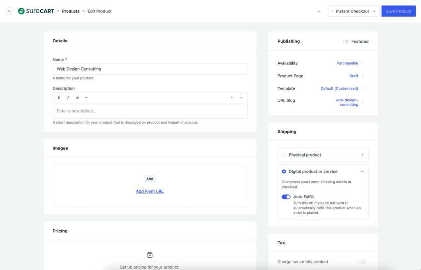Enable the Featured publishing toggle
The height and width of the screenshot is (270, 421).
[x=346, y=41]
